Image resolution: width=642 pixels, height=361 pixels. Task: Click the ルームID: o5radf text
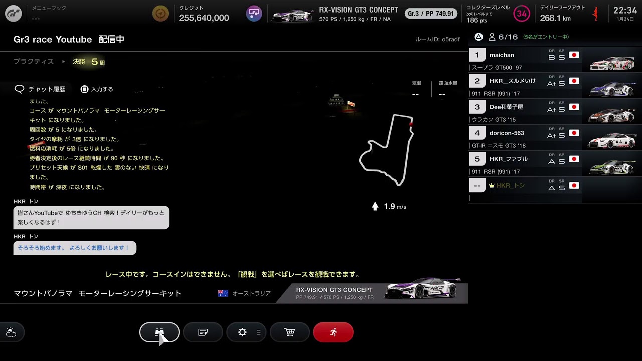click(x=437, y=39)
